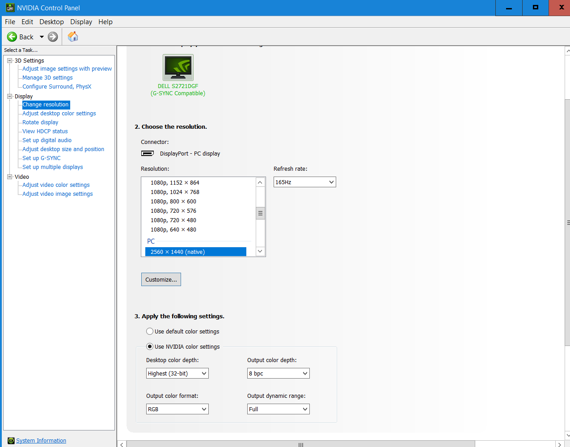Open the Desktop color depth dropdown
The height and width of the screenshot is (447, 570).
[x=177, y=373]
